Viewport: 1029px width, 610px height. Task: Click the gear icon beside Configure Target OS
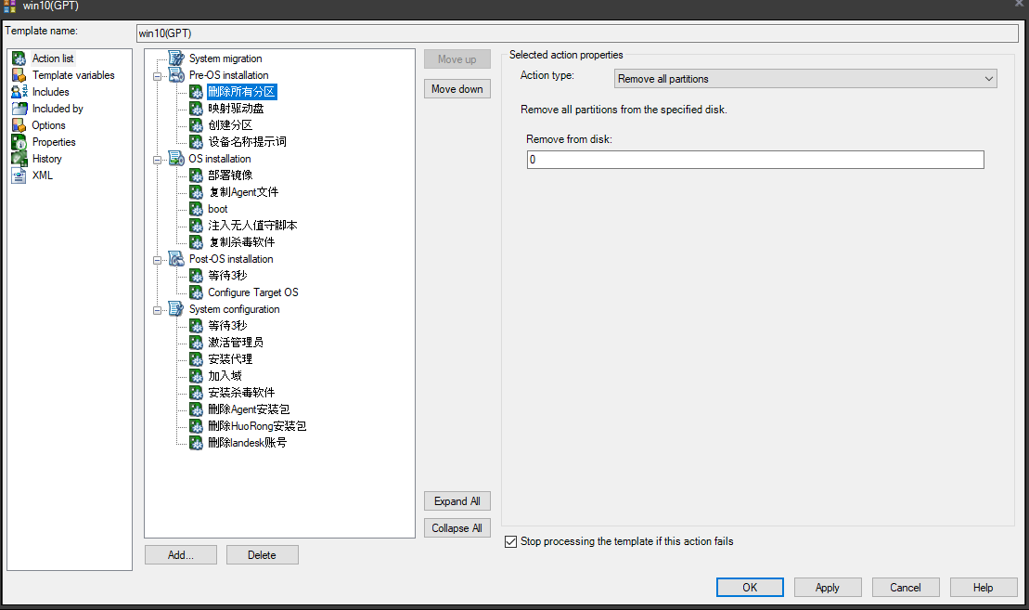[196, 292]
